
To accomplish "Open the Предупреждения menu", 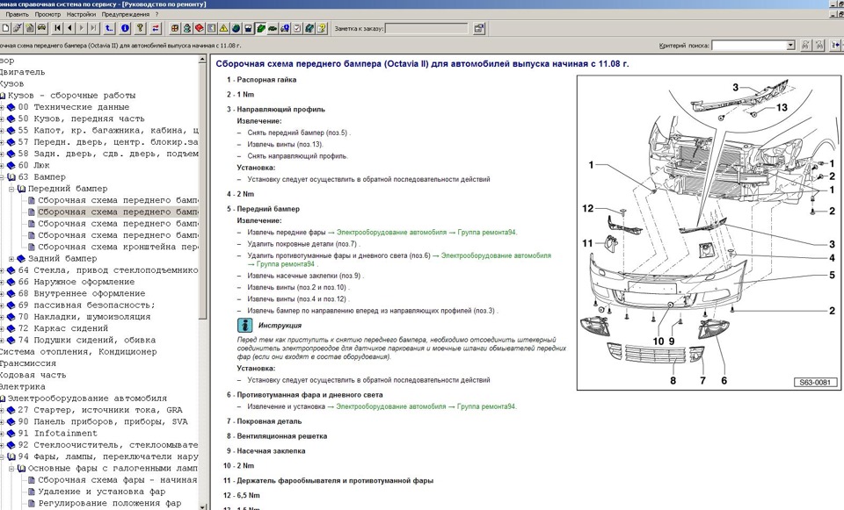I will [126, 15].
